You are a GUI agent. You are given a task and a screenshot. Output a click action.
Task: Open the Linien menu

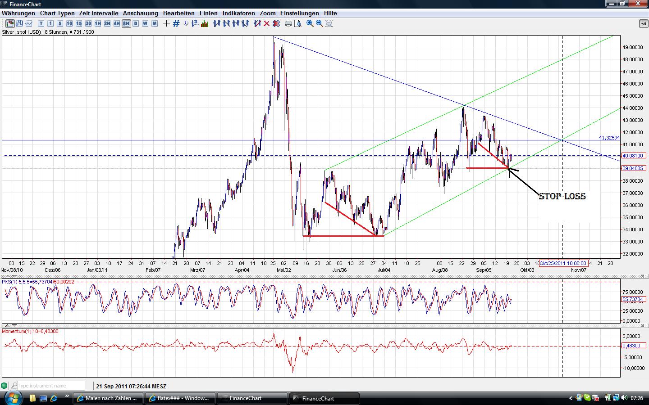coord(209,13)
